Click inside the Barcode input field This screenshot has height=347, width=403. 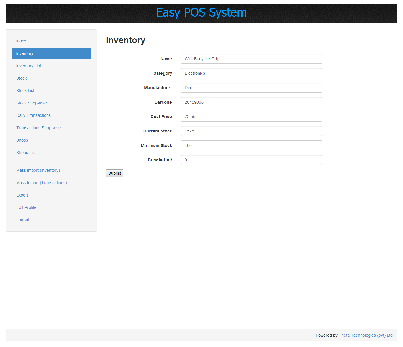click(251, 102)
